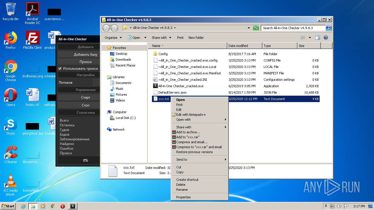Select Downloads in Favorites
This screenshot has width=374, height=210.
123,60
